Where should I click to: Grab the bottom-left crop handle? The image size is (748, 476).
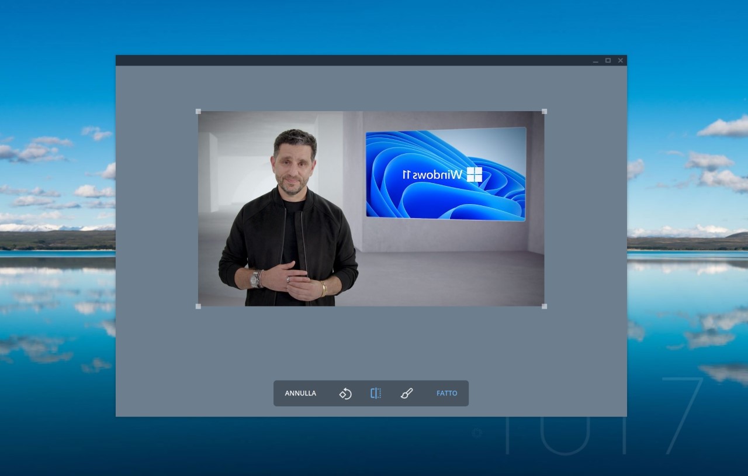point(198,306)
